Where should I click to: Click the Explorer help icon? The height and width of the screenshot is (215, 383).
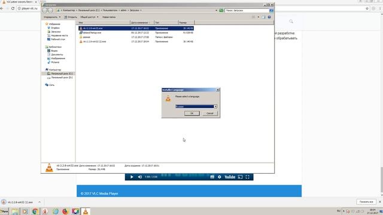[269, 17]
